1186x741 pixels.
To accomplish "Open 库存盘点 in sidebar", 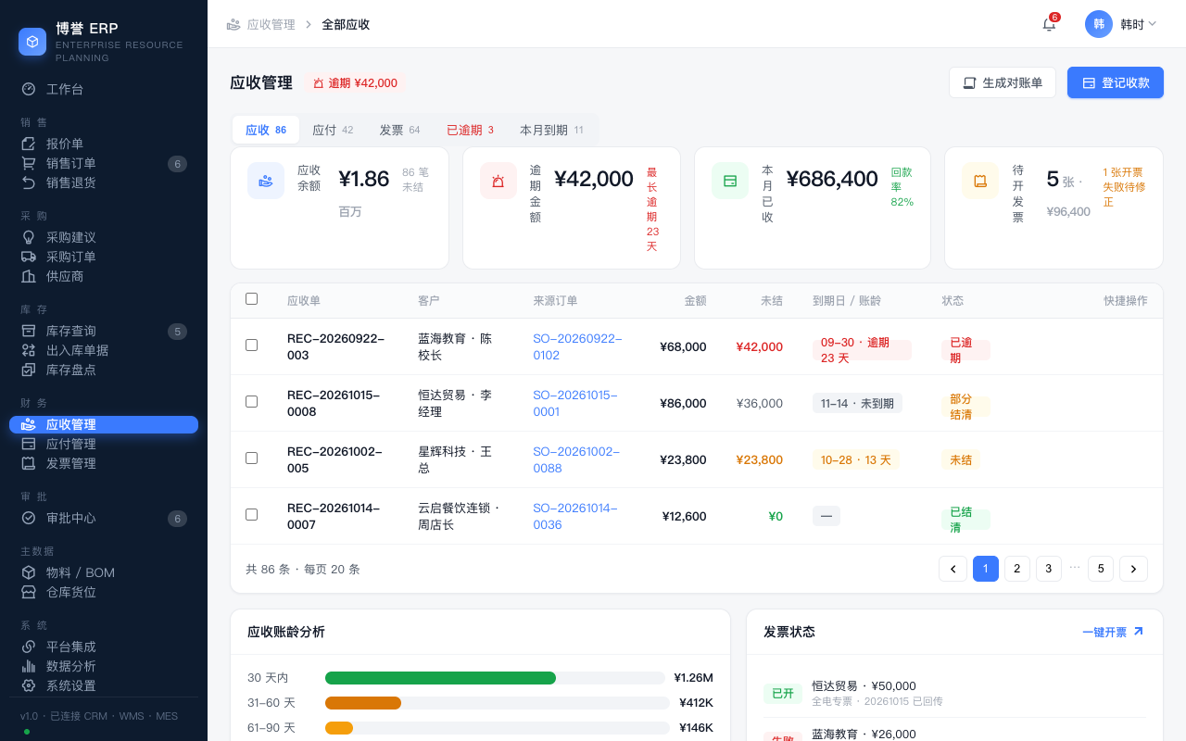I will [x=104, y=370].
